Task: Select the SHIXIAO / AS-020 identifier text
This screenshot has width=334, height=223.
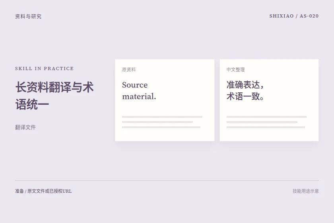Action: tap(294, 16)
